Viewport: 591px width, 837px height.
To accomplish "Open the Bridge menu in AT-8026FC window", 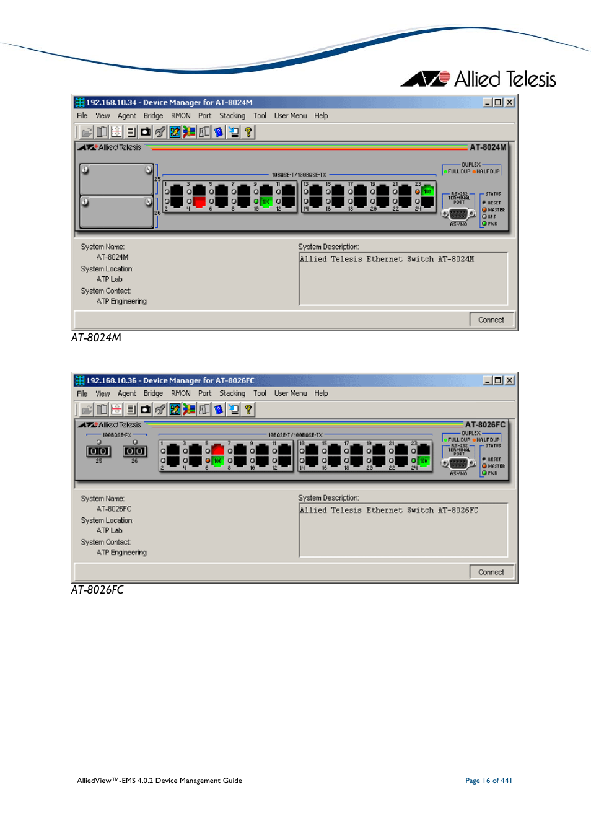I will 154,393.
